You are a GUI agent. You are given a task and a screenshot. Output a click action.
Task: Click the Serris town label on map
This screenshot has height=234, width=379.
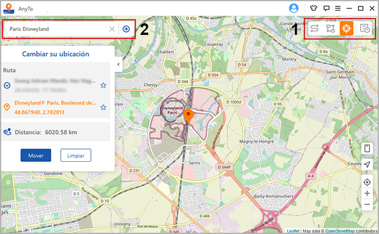tap(194, 163)
